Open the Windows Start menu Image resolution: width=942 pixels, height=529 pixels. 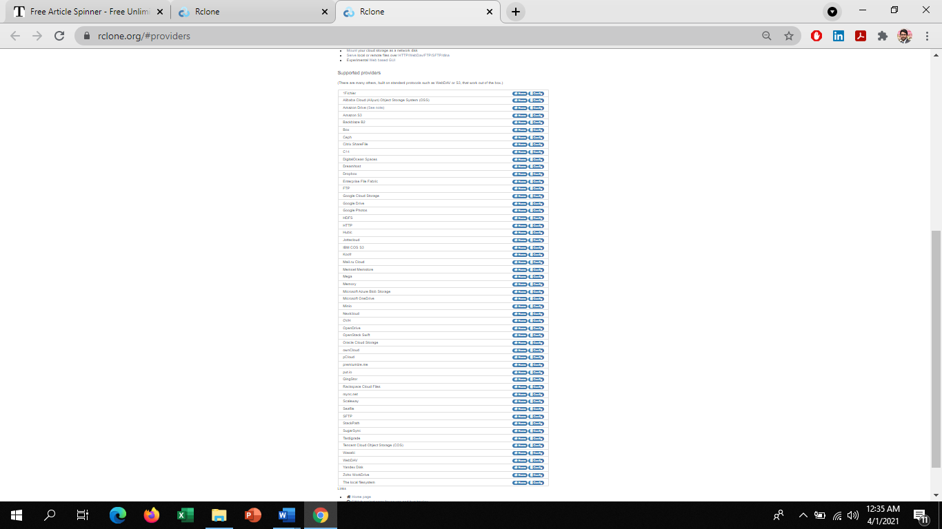[17, 515]
